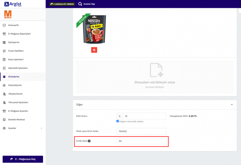The image size is (241, 165).
Task: Click the Kritik Stok input field
Action: point(141,141)
